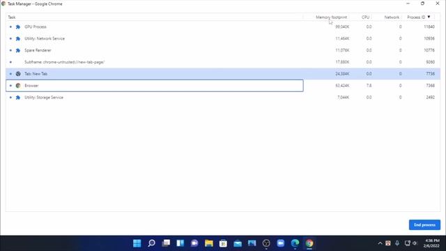Select the Tab: New Tab row
Screen dimensions: 446x251
223,74
